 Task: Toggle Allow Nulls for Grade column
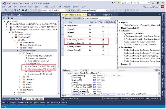(x=103, y=36)
